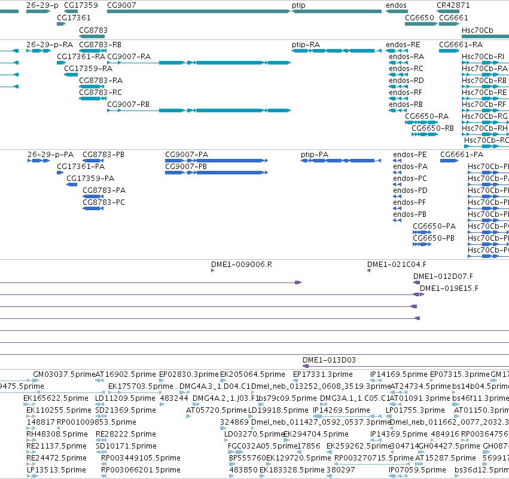Click the CG6650-RA transcript label
Viewport: 509px width, 479px height.
pos(427,116)
